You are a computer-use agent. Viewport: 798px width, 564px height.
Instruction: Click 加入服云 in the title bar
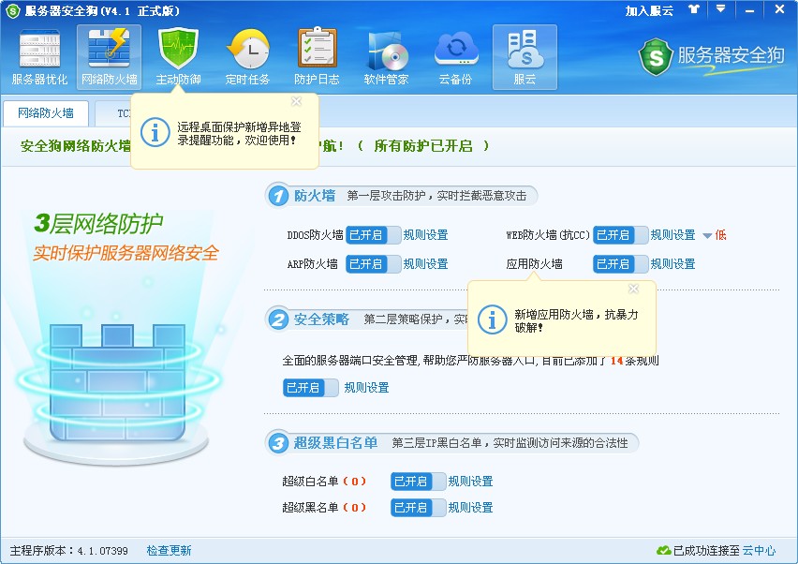[649, 10]
